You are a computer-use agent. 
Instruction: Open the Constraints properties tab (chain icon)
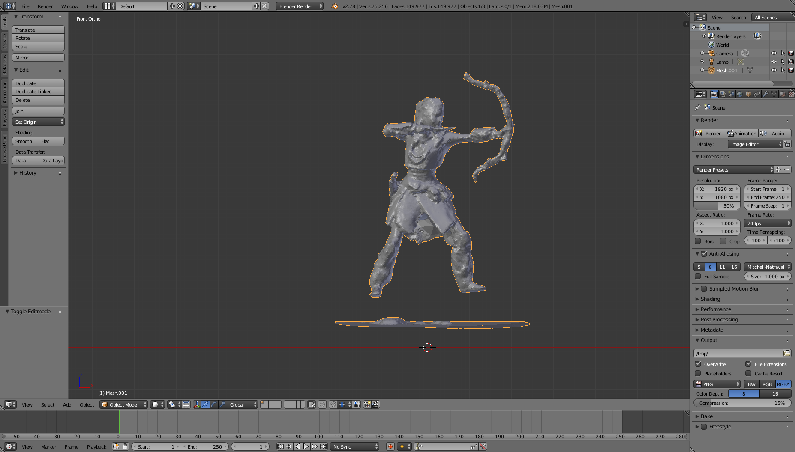(x=757, y=94)
